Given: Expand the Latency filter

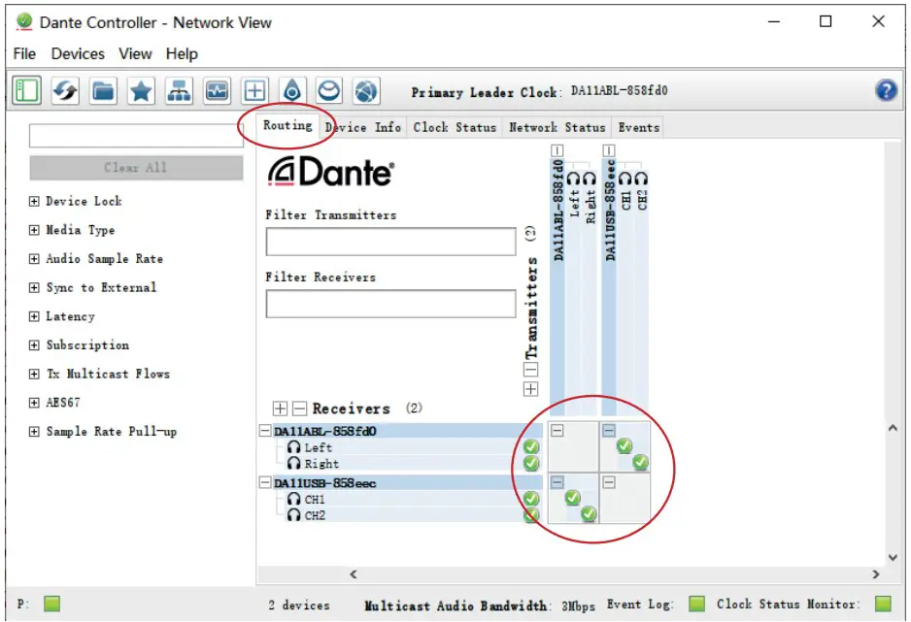Looking at the screenshot, I should pos(34,316).
